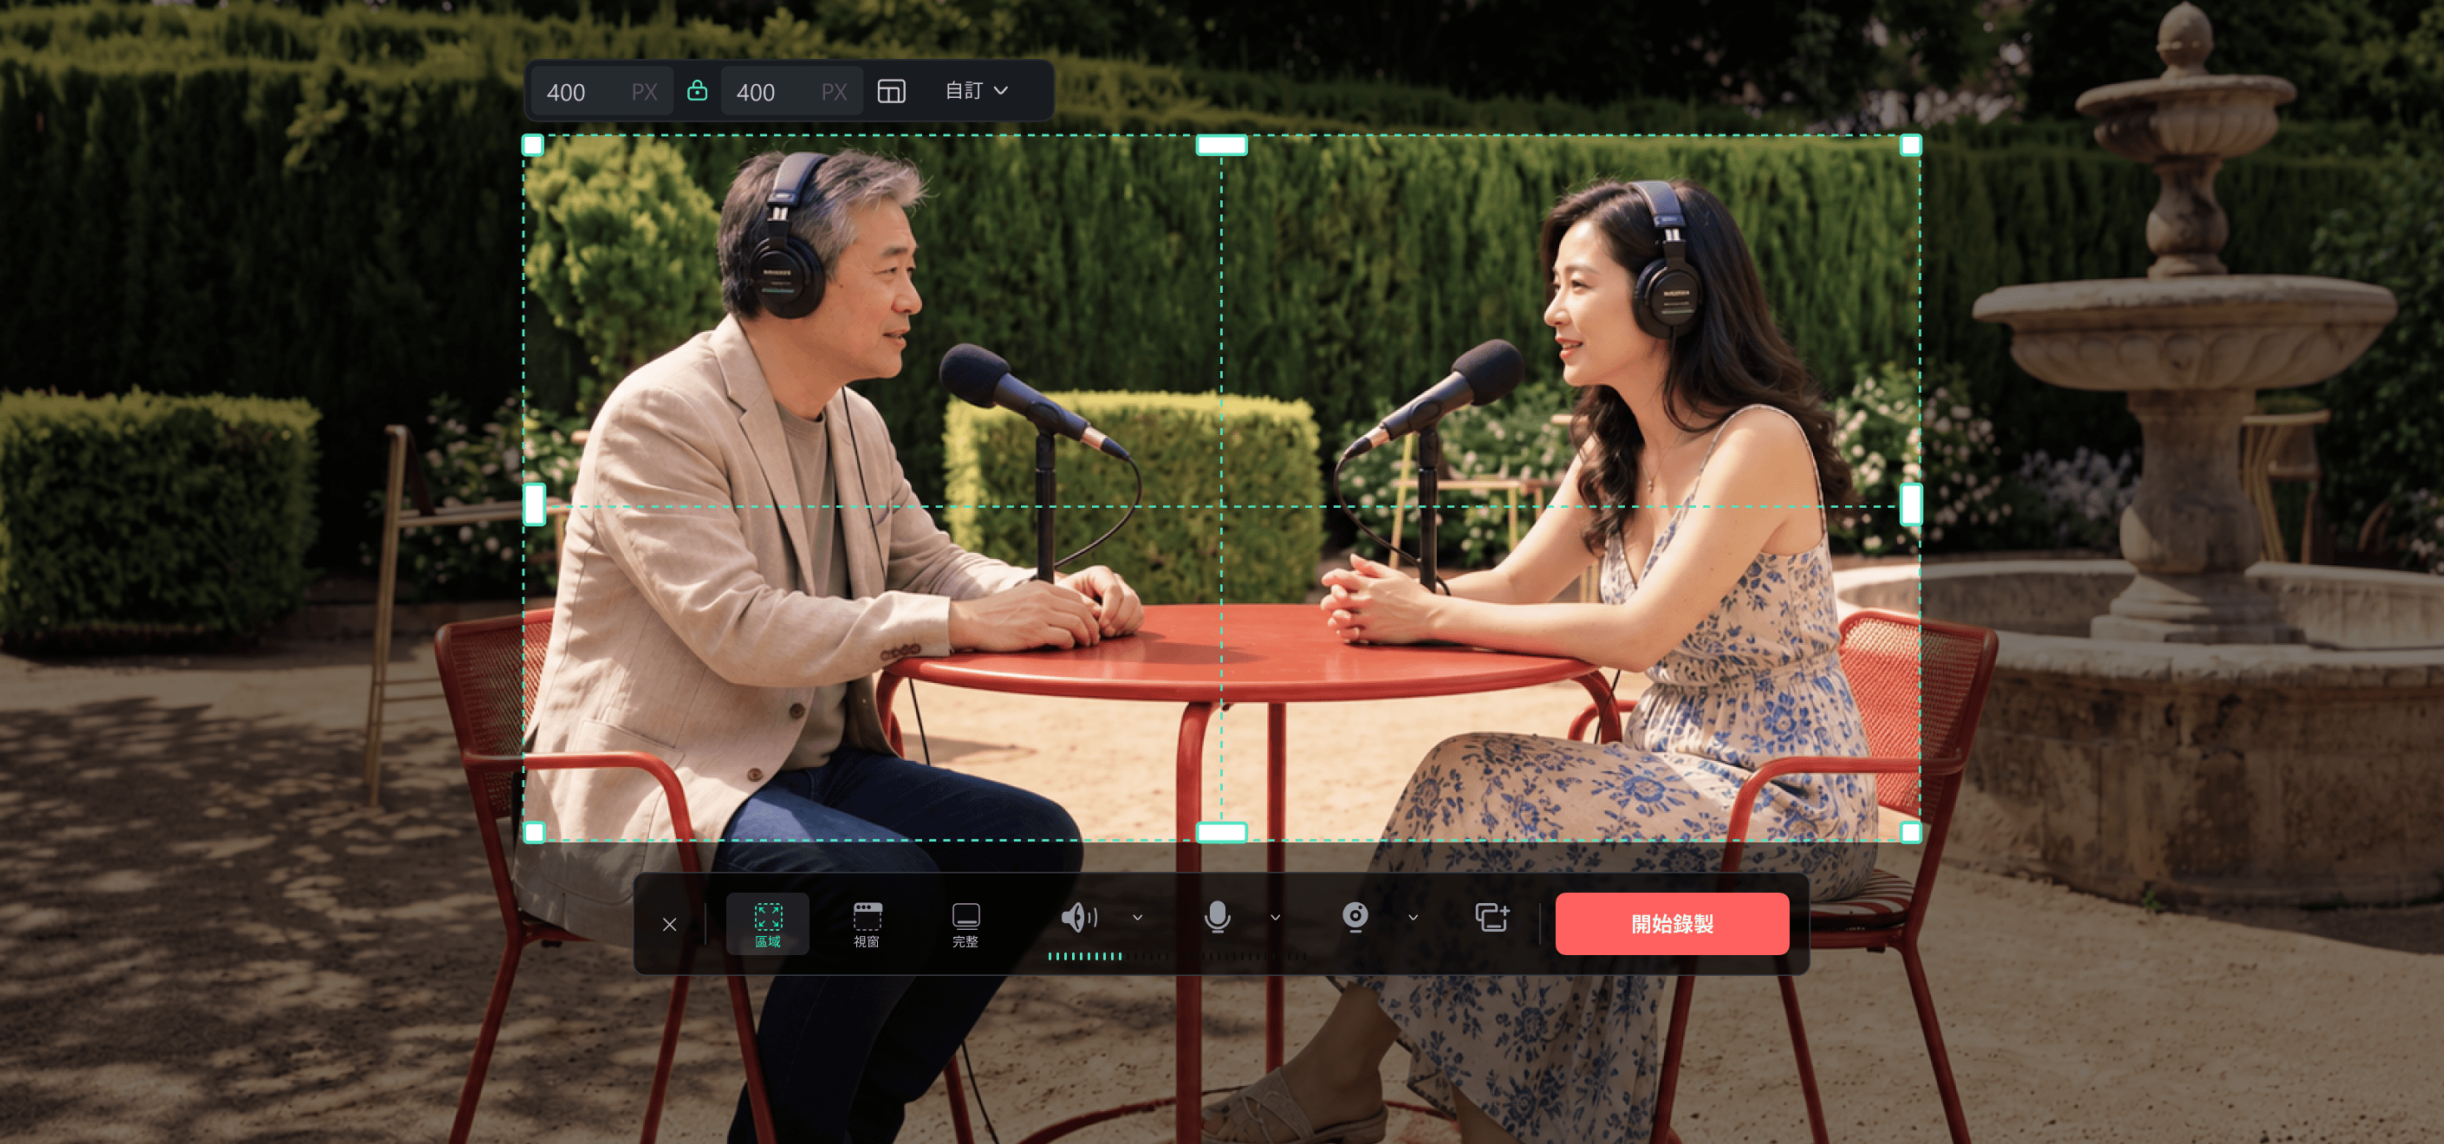Click the 開始錄製 start recording button
Screen dimensions: 2444x1144
pos(1672,924)
